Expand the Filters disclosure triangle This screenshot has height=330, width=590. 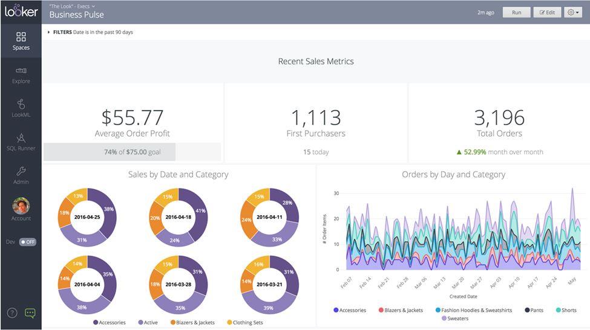[x=49, y=32]
